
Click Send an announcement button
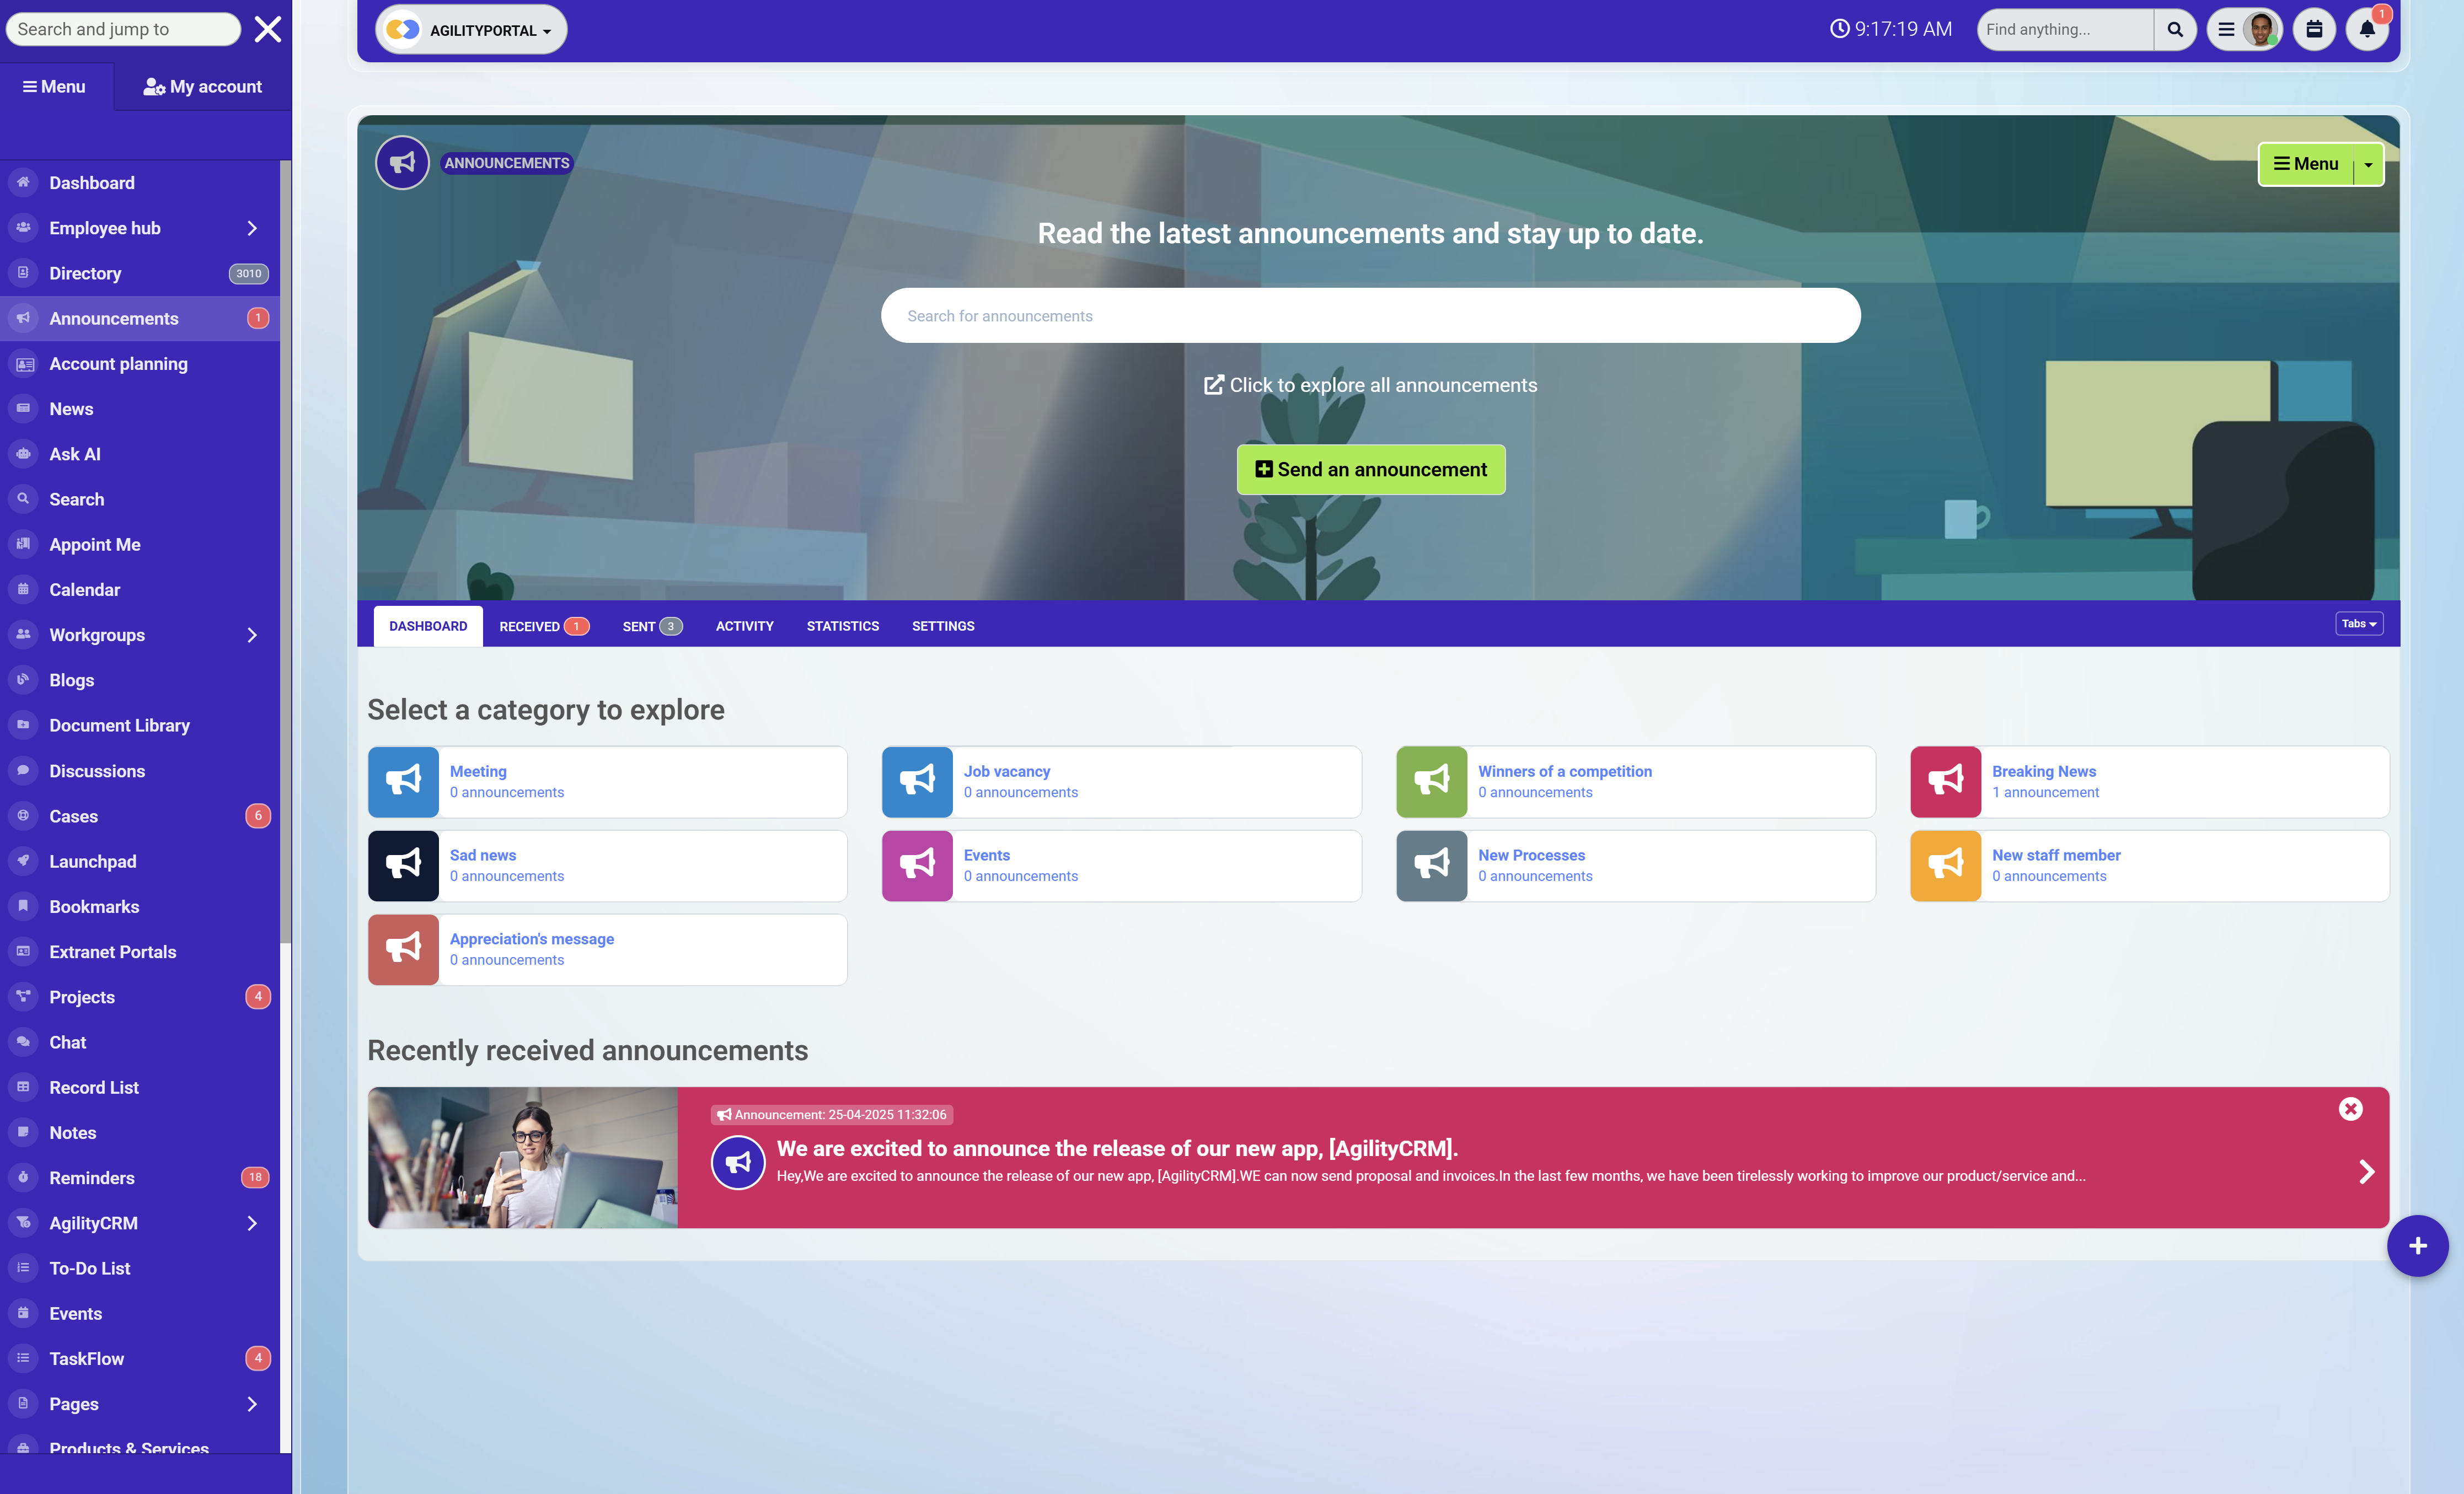coord(1370,470)
